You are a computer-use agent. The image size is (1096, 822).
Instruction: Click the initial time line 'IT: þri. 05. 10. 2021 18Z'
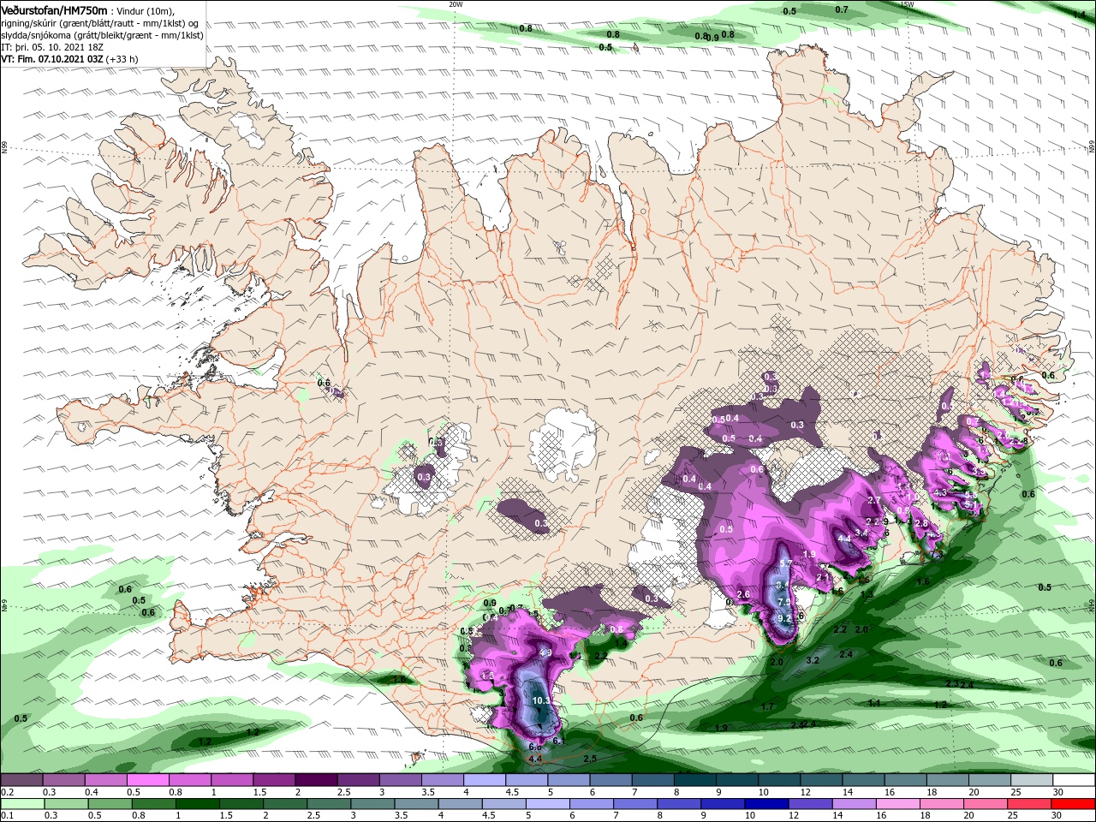51,47
